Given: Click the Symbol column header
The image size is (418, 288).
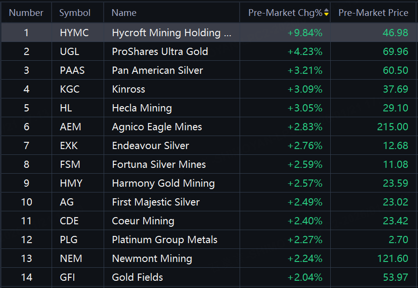Looking at the screenshot, I should (75, 13).
